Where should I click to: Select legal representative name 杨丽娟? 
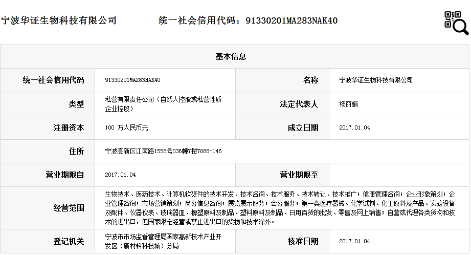click(x=348, y=104)
